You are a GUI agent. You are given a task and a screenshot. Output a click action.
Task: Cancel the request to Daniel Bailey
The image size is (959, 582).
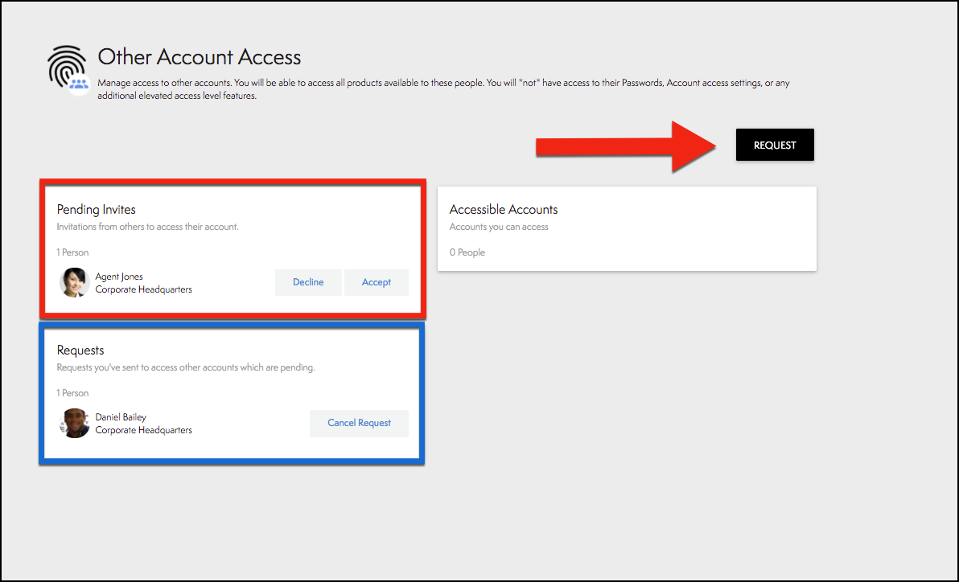click(x=359, y=423)
